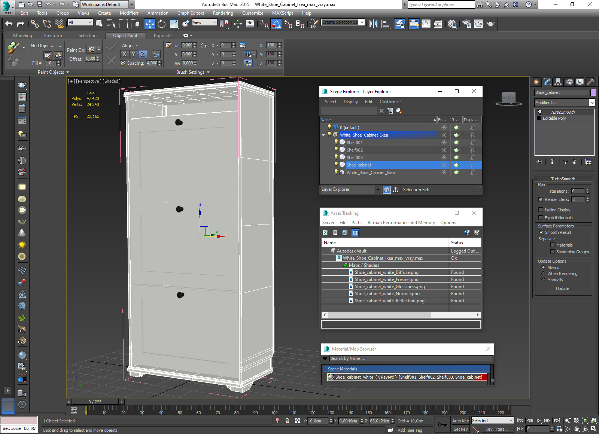The width and height of the screenshot is (599, 434).
Task: Switch Asset Tracking to table view
Action: tap(356, 233)
